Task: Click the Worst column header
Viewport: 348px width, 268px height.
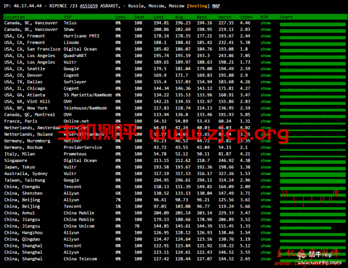Action: [x=225, y=17]
